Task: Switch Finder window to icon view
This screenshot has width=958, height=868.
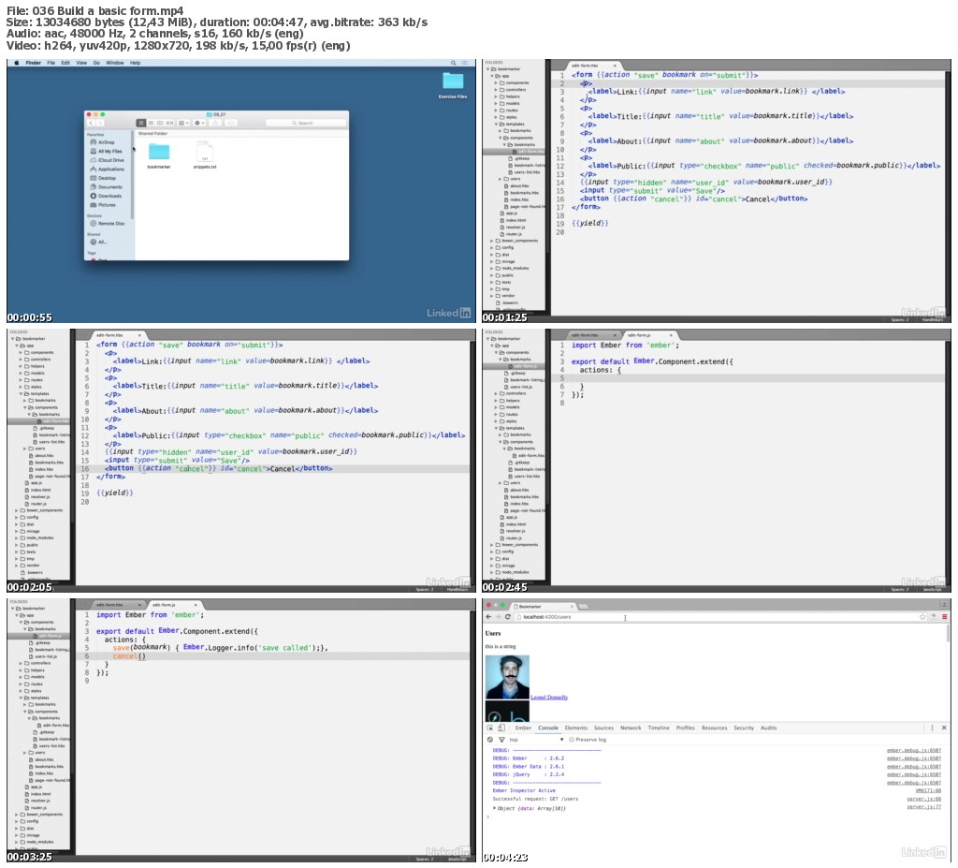Action: [141, 123]
